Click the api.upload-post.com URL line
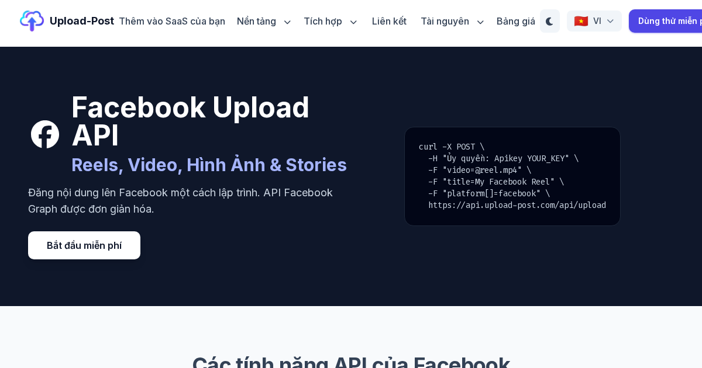 (517, 205)
